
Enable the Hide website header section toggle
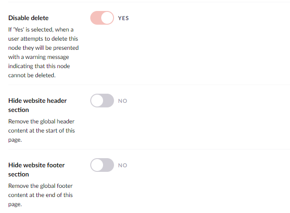pos(102,101)
